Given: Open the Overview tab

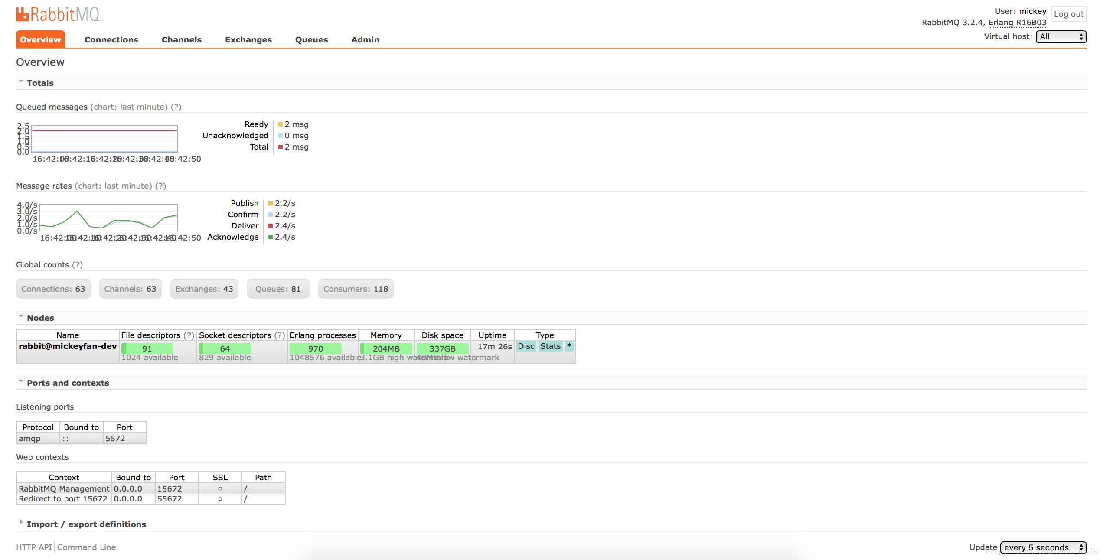Looking at the screenshot, I should coord(40,39).
